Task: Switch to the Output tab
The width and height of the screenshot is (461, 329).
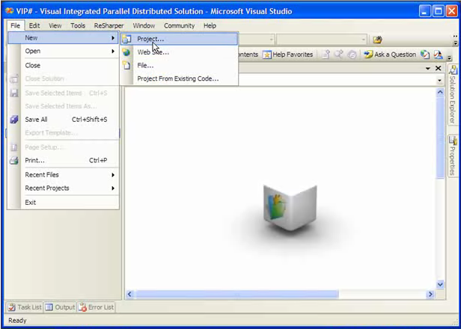Action: [61, 307]
